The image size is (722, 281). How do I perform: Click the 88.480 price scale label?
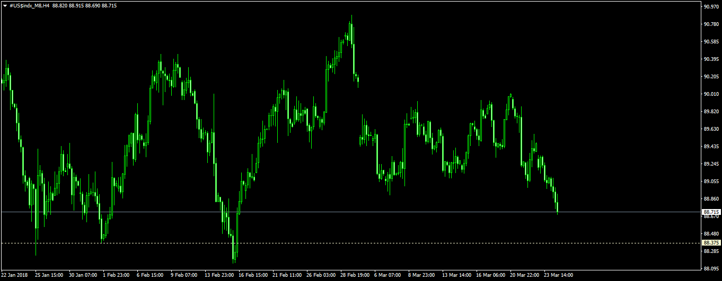pyautogui.click(x=710, y=234)
